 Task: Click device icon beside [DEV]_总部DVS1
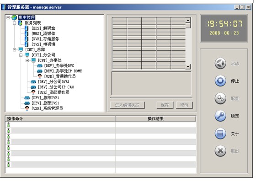click(27, 103)
